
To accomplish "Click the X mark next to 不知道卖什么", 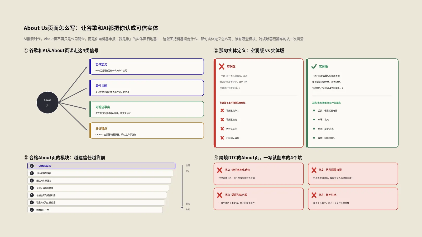I will [x=222, y=111].
